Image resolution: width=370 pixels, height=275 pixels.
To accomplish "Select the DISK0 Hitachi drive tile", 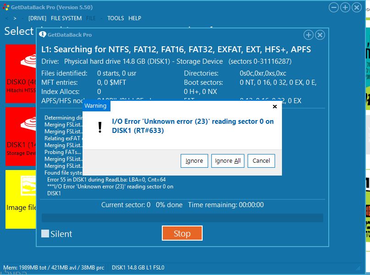I will coord(21,74).
